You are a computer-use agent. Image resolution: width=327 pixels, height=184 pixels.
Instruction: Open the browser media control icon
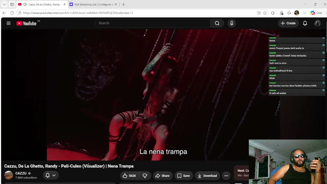[x=282, y=13]
